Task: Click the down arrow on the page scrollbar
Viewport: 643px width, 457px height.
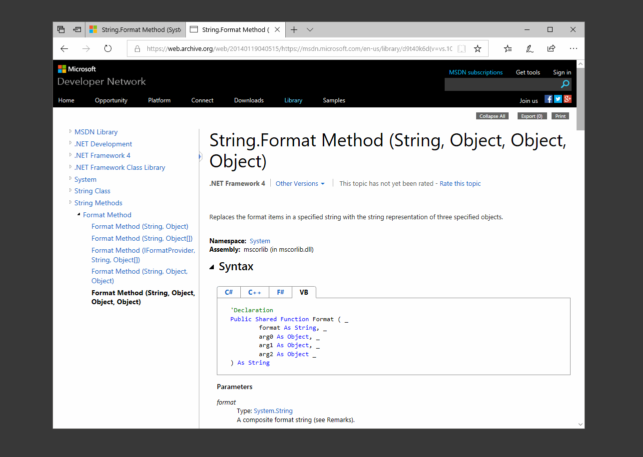Action: point(580,424)
